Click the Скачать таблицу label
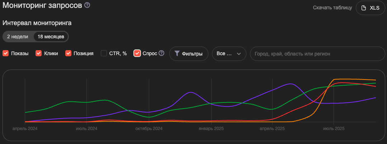 pyautogui.click(x=332, y=8)
